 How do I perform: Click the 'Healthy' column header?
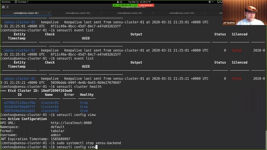click(x=87, y=95)
